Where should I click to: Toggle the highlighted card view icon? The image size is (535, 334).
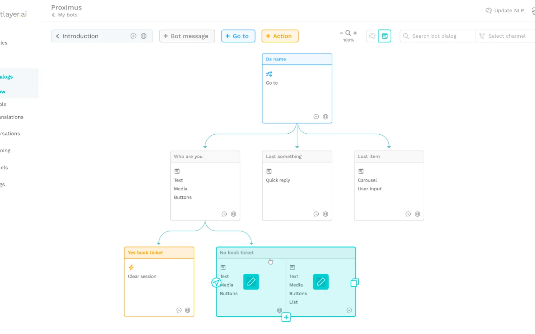pos(385,36)
